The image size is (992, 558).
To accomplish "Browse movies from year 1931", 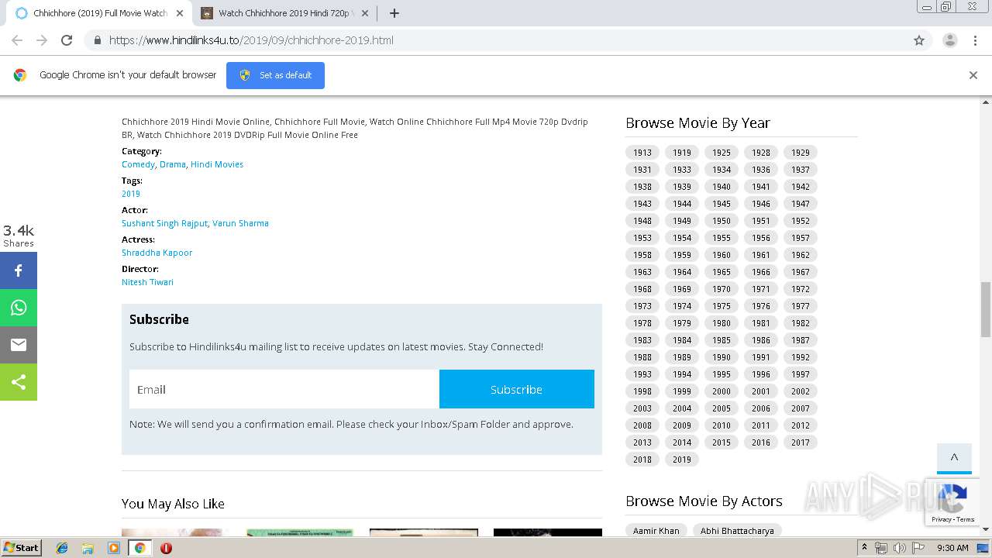I will point(642,170).
